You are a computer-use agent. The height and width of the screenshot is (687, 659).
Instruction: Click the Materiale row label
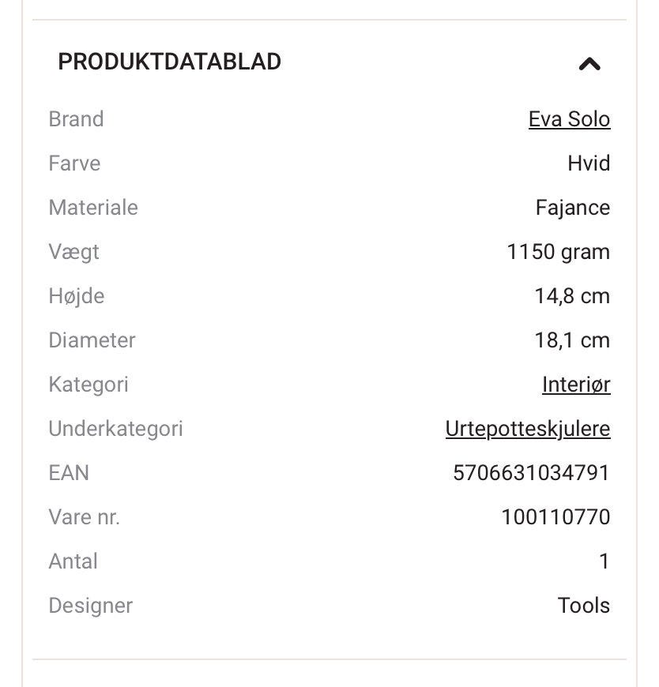(x=93, y=208)
